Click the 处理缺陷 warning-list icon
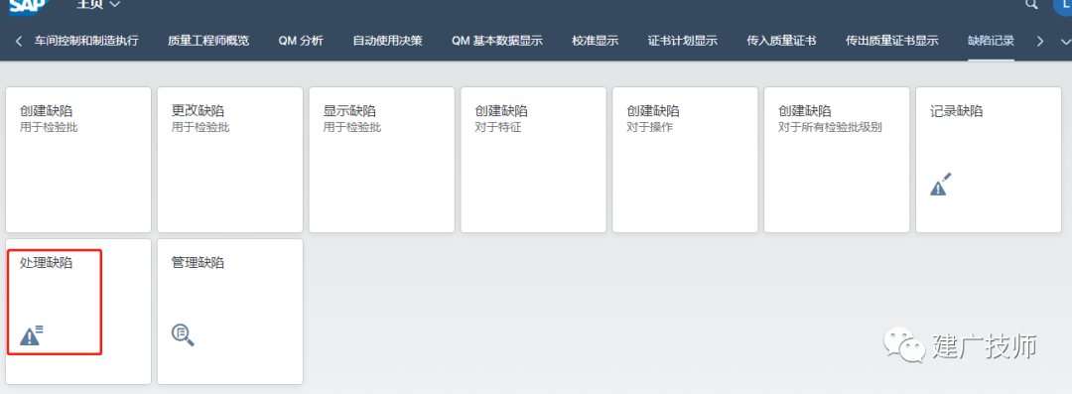The height and width of the screenshot is (394, 1072). [32, 335]
